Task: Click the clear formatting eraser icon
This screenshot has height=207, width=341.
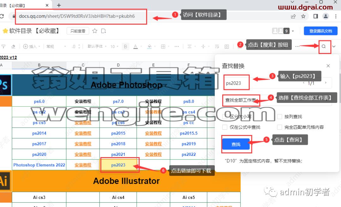Action: point(13,46)
